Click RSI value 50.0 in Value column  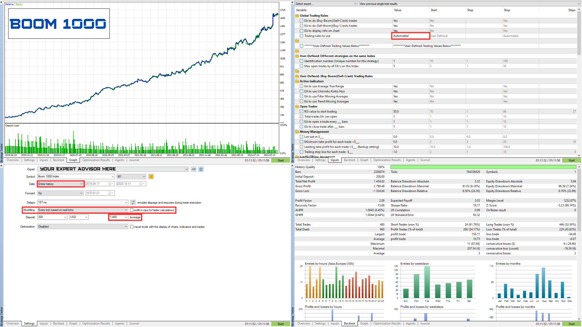coord(410,111)
